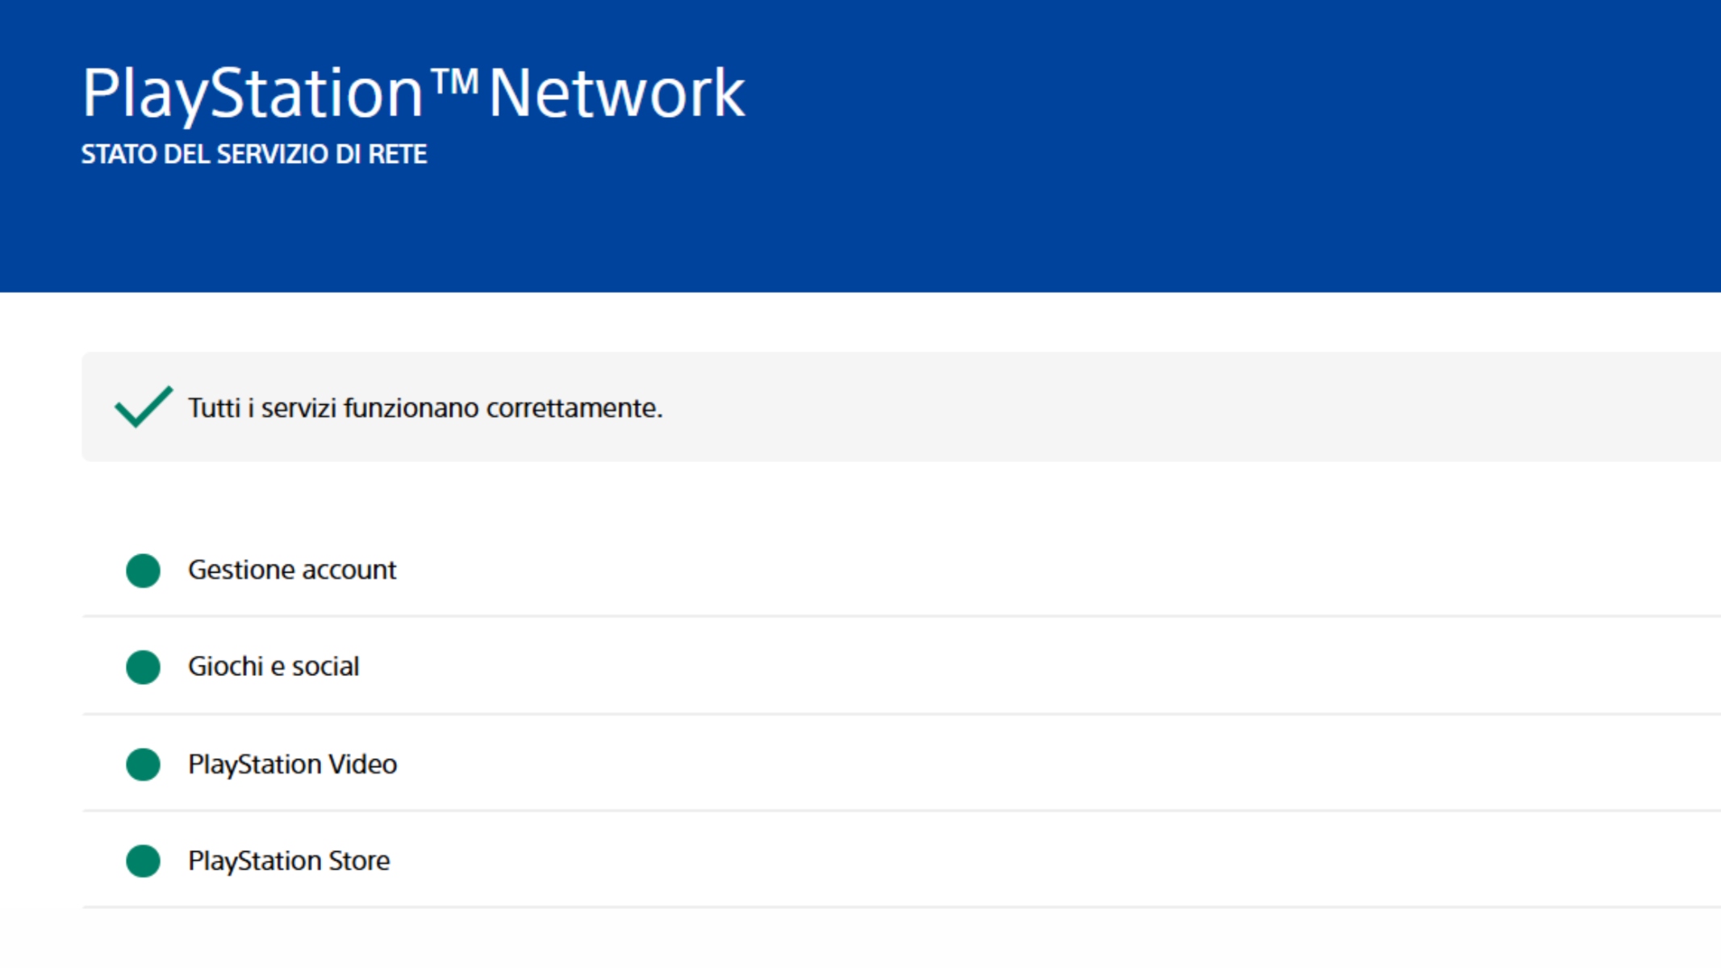The height and width of the screenshot is (968, 1721).
Task: Open the PlayStation Video status row
Action: [x=901, y=764]
